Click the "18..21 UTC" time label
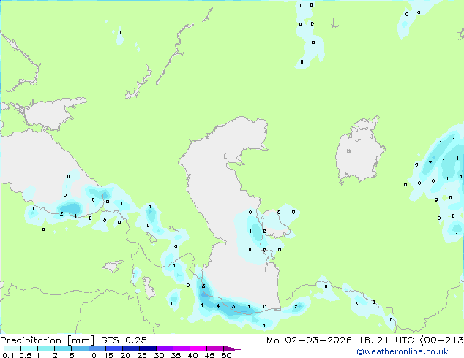This screenshot has height=358, width=464. click(x=386, y=340)
